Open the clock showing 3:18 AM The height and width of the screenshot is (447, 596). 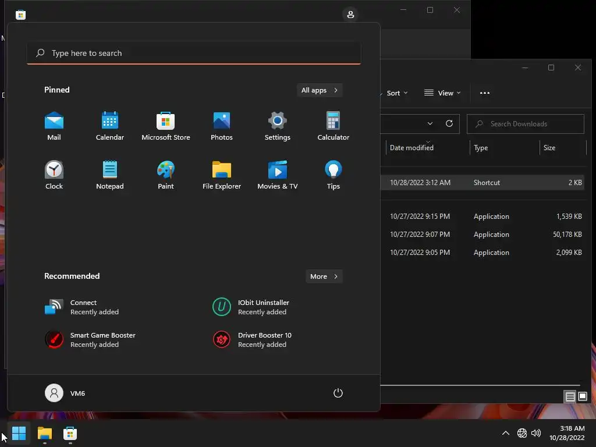pyautogui.click(x=567, y=433)
